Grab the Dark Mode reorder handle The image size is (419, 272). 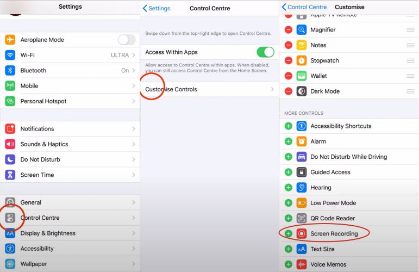(x=410, y=91)
